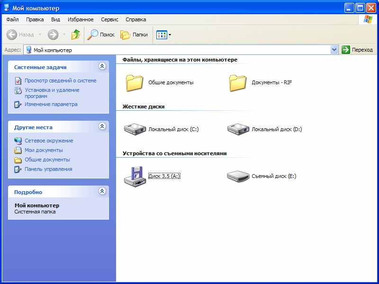This screenshot has height=284, width=379.
Task: Open the Правка menu
Action: tap(35, 19)
